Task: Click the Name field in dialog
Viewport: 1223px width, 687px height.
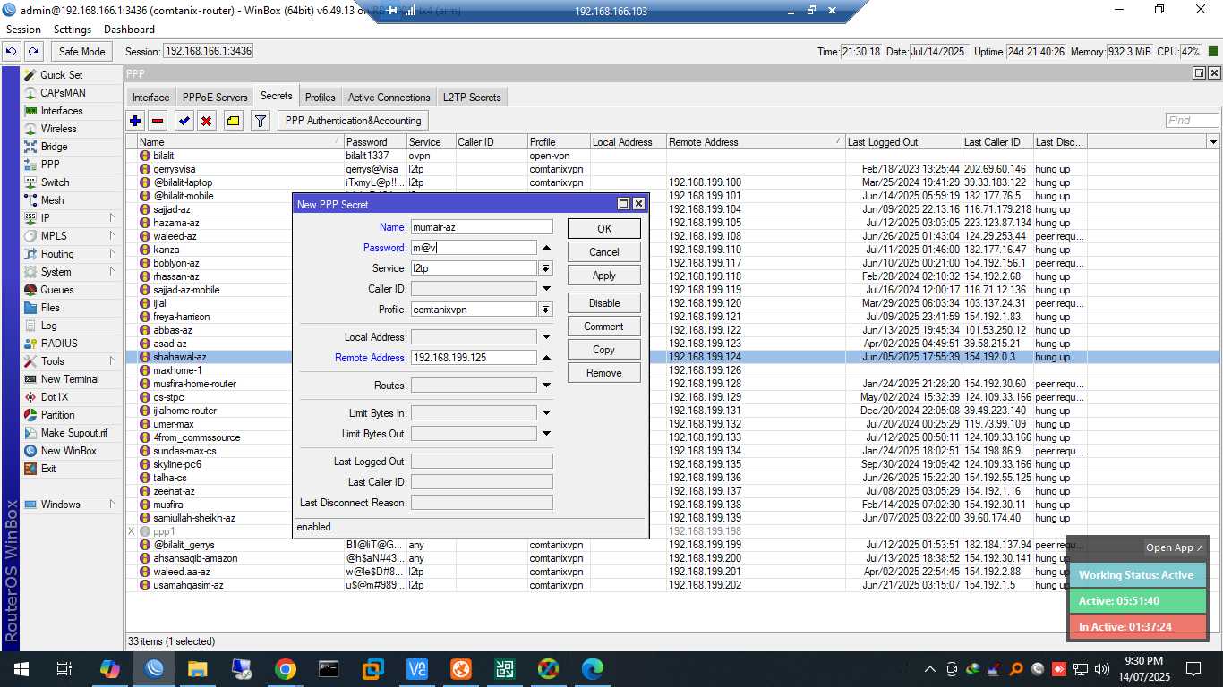Action: click(482, 227)
